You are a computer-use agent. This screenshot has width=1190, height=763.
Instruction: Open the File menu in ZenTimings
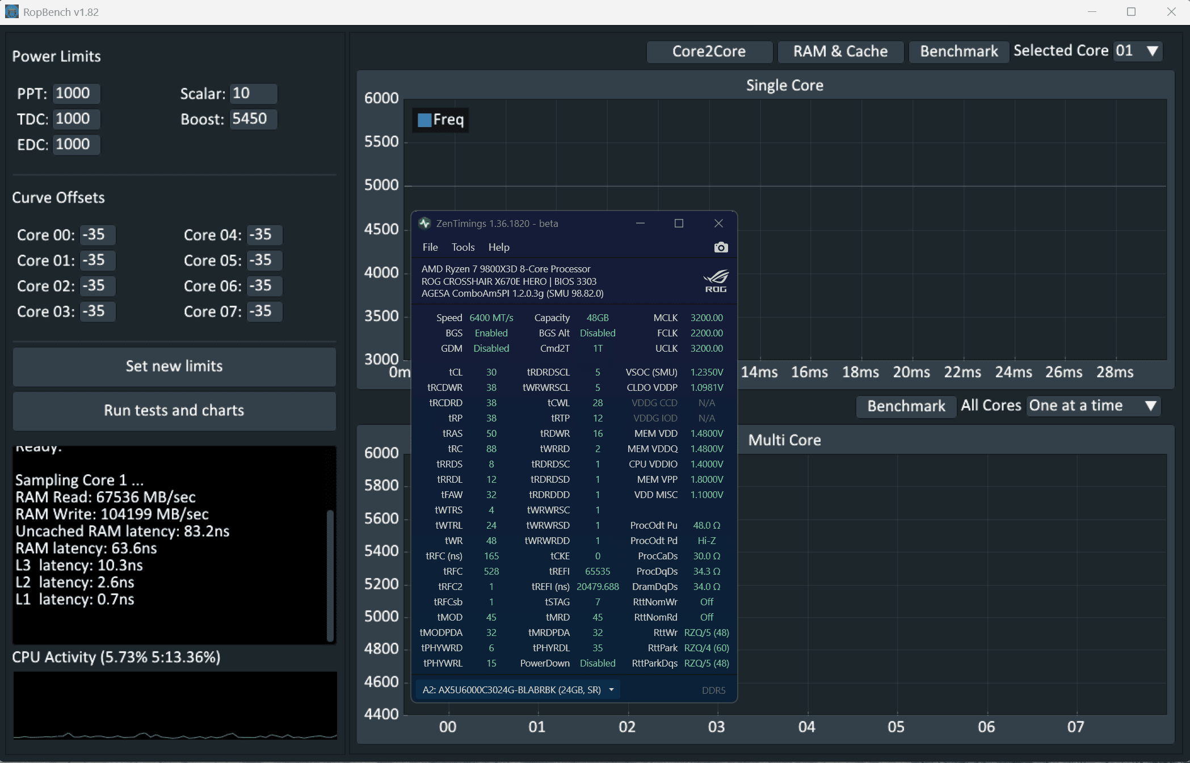point(430,247)
